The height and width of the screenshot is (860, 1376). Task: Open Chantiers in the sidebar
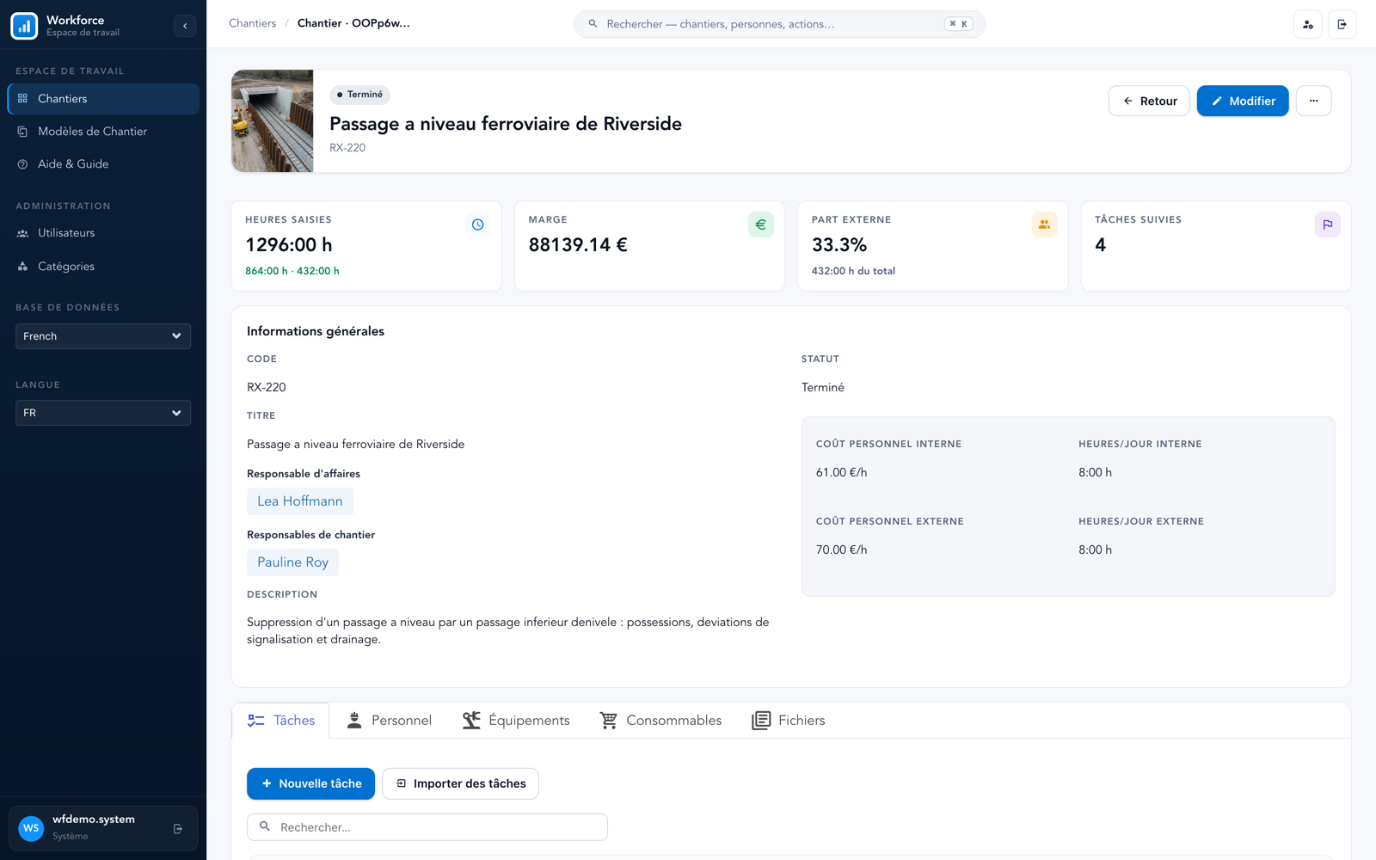(x=103, y=99)
